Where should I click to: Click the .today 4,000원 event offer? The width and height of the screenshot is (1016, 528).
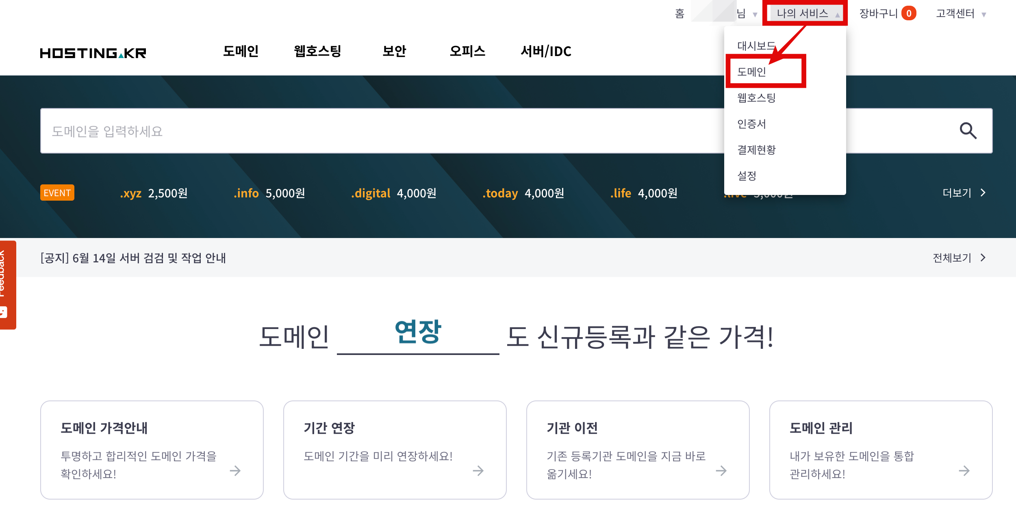point(523,193)
